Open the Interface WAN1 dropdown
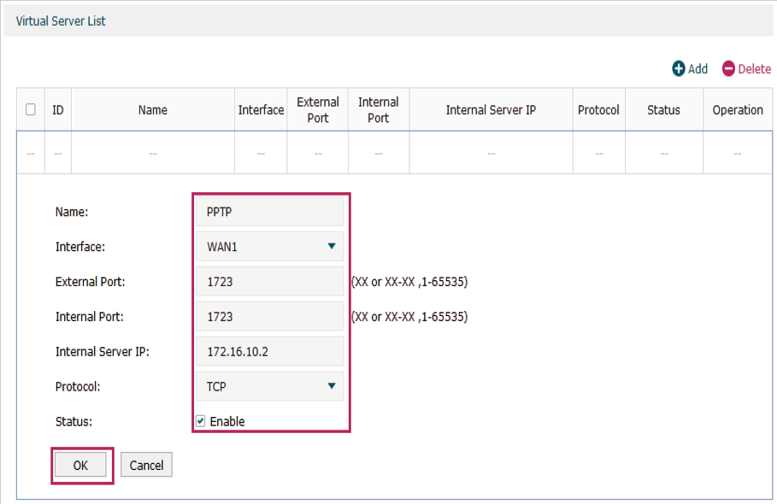777x504 pixels. pyautogui.click(x=270, y=247)
